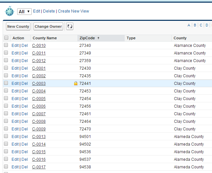
Task: Open the Create New View link
Action: coord(73,11)
